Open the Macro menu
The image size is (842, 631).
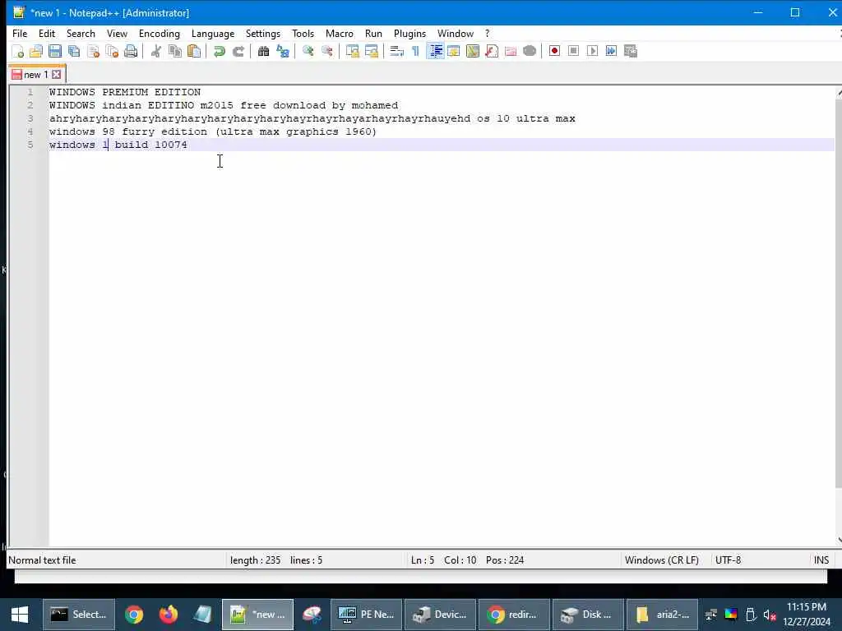(340, 33)
